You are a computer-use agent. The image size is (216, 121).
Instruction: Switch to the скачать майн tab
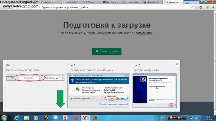pos(132,2)
